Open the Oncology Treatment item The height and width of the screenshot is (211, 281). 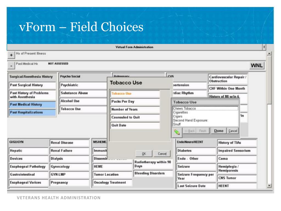[x=113, y=182]
